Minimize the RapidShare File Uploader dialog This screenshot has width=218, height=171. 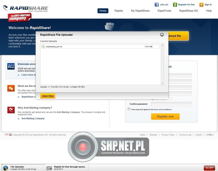[162, 35]
